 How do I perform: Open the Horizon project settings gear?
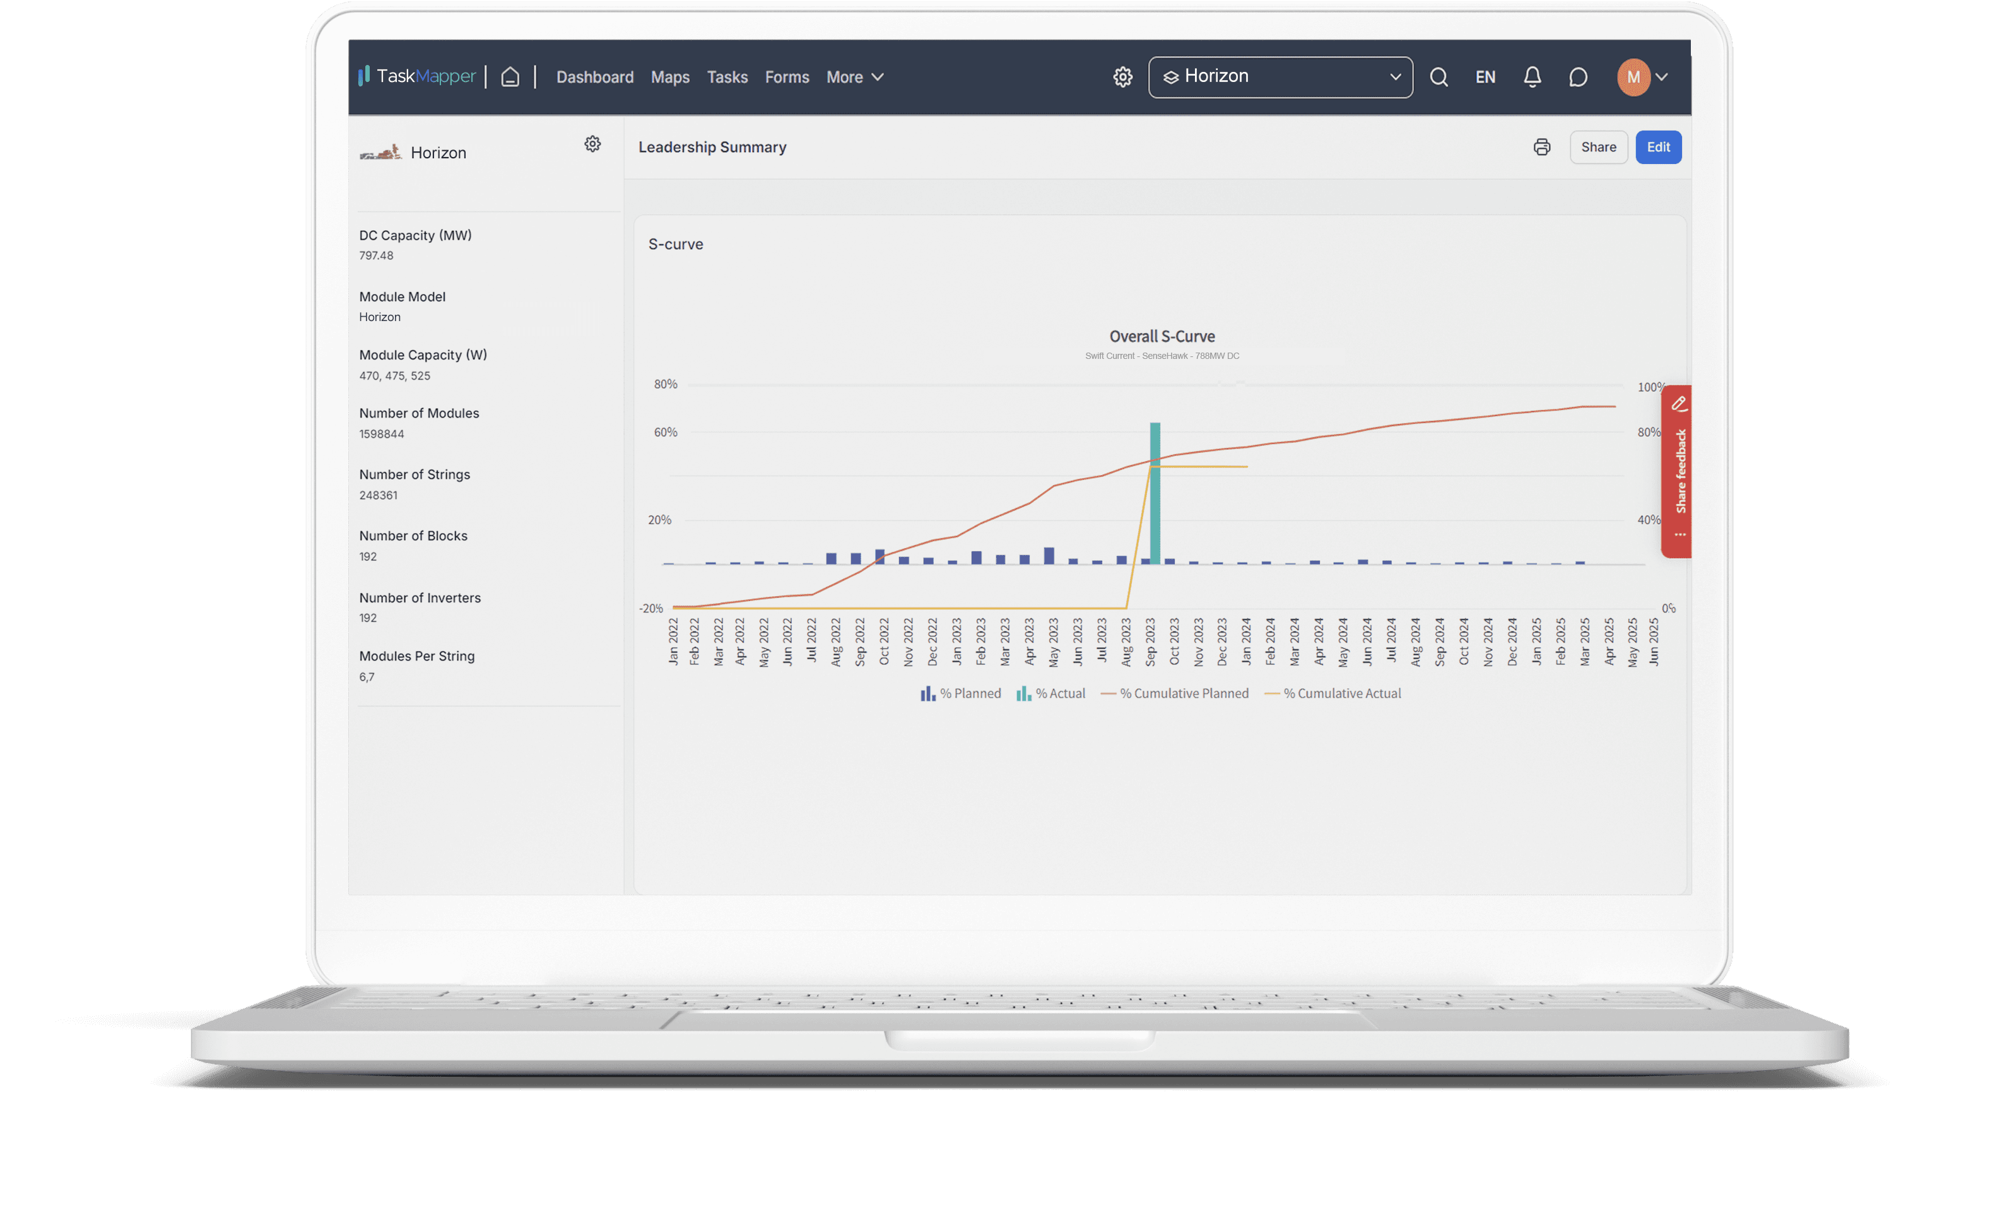pyautogui.click(x=592, y=143)
